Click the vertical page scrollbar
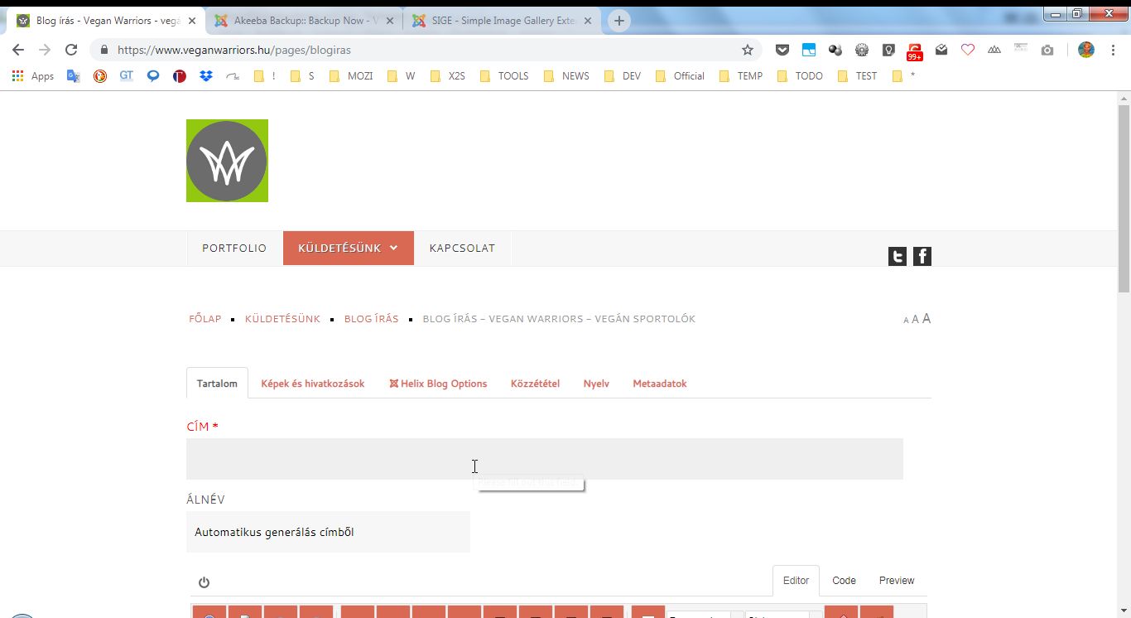The height and width of the screenshot is (618, 1131). point(1124,199)
